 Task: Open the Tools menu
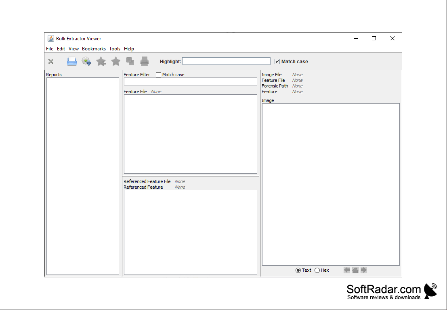point(115,49)
